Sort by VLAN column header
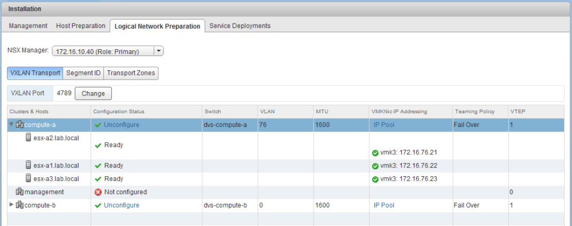The image size is (572, 226). click(285, 112)
